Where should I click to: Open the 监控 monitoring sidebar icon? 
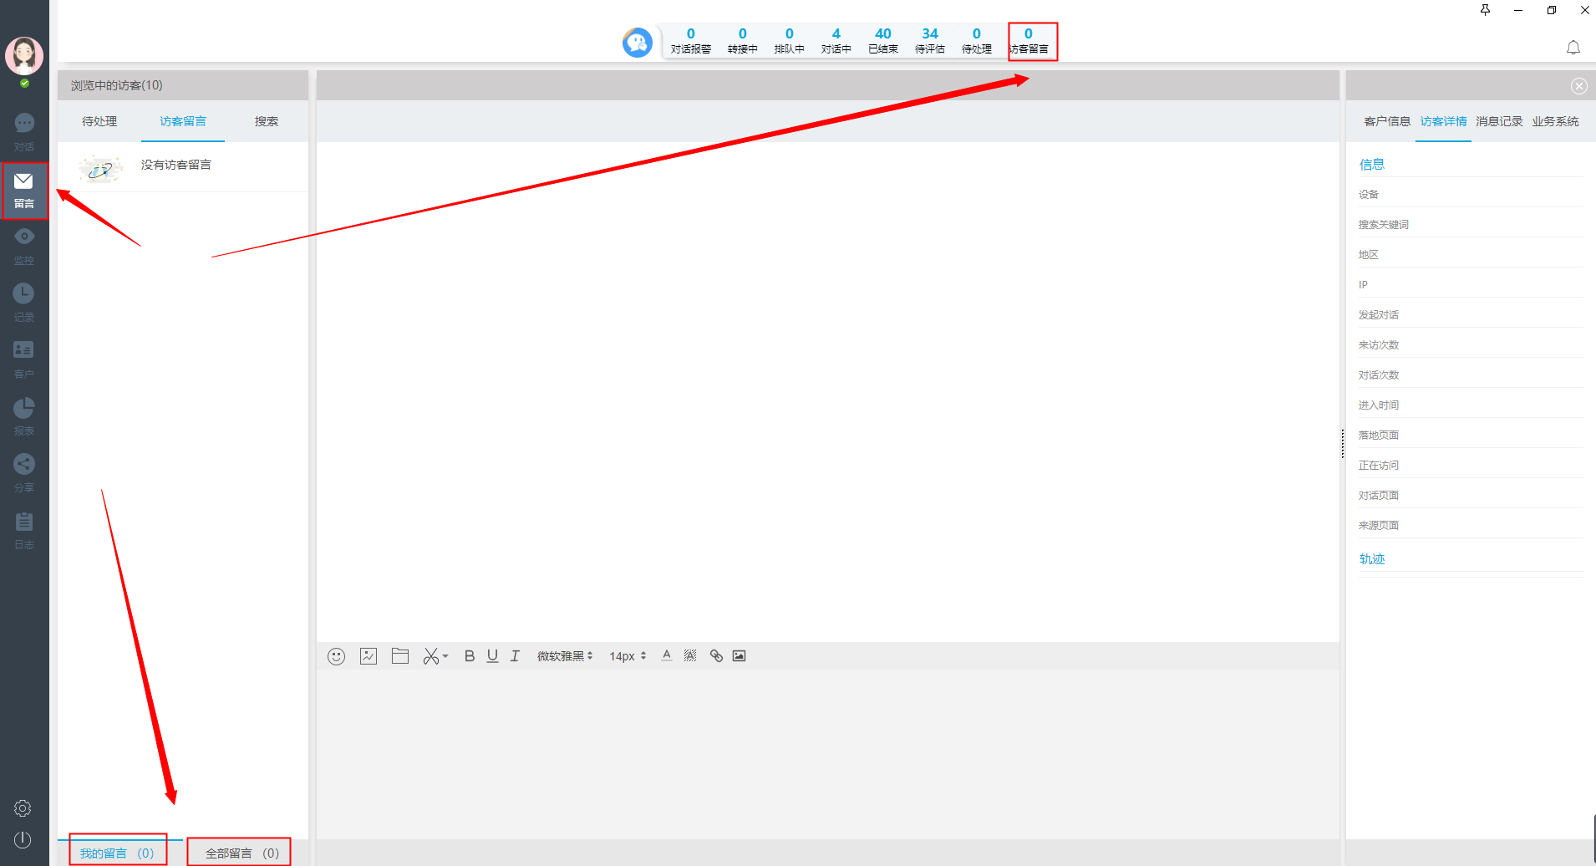[x=24, y=247]
